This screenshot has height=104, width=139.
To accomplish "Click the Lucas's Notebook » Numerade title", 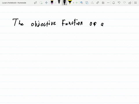I will 14,3.
